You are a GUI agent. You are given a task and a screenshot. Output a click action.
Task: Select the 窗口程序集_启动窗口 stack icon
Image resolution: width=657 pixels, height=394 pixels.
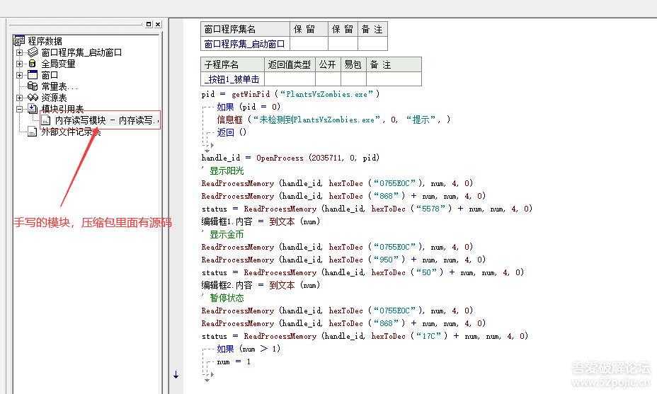33,52
